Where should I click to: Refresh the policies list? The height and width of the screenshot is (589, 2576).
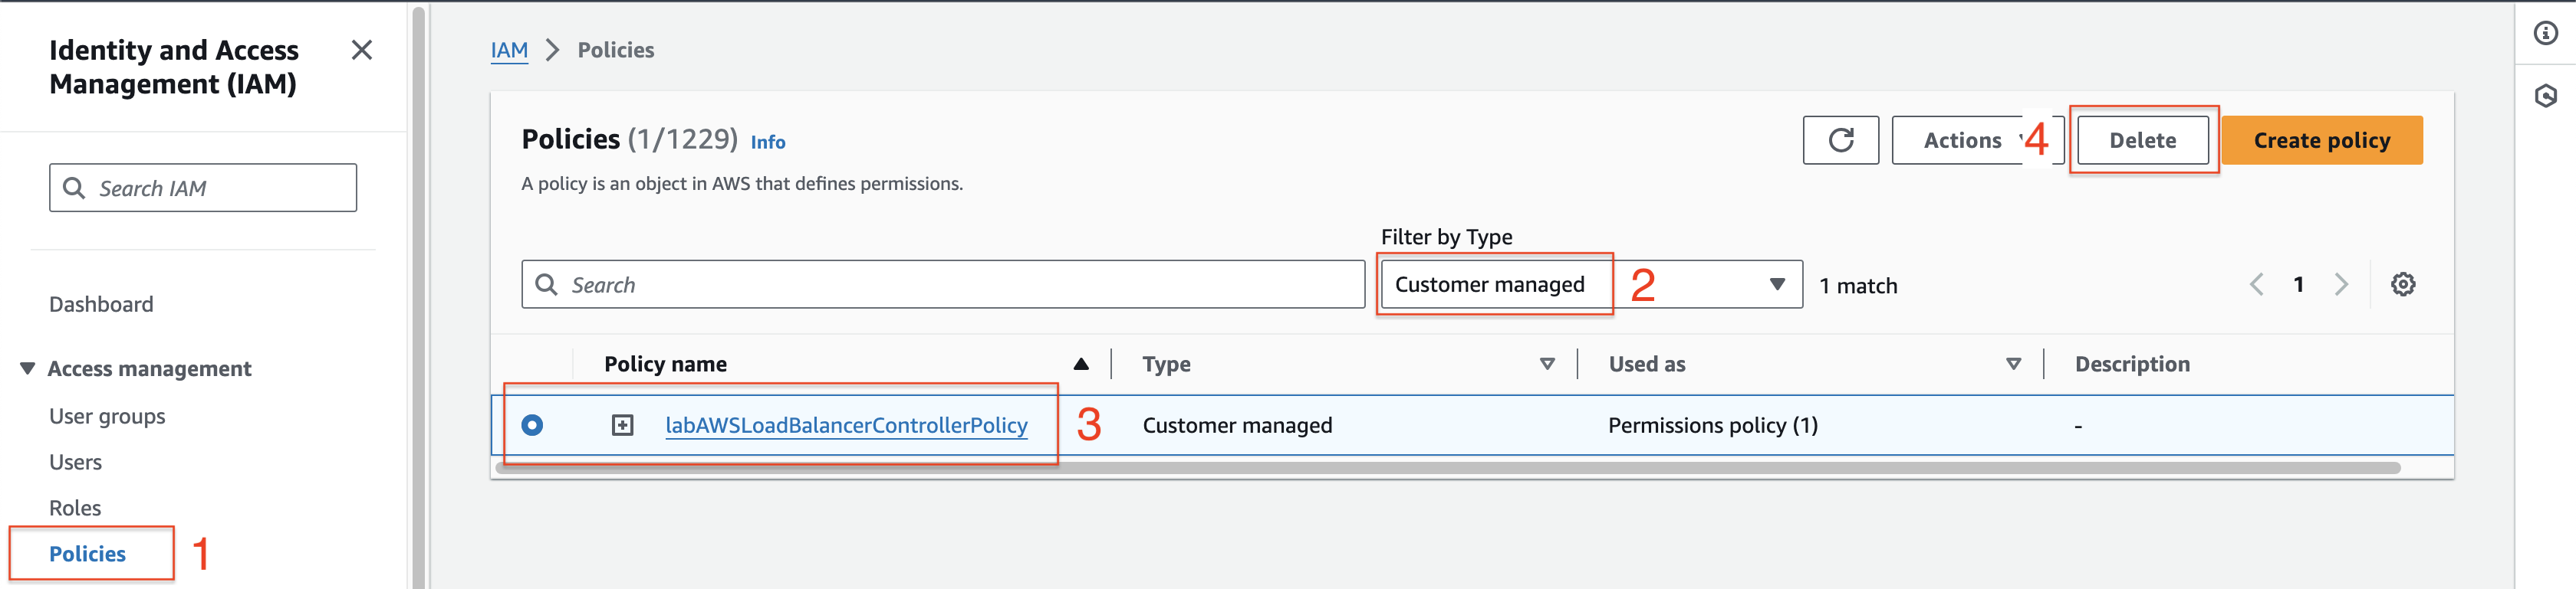1840,139
